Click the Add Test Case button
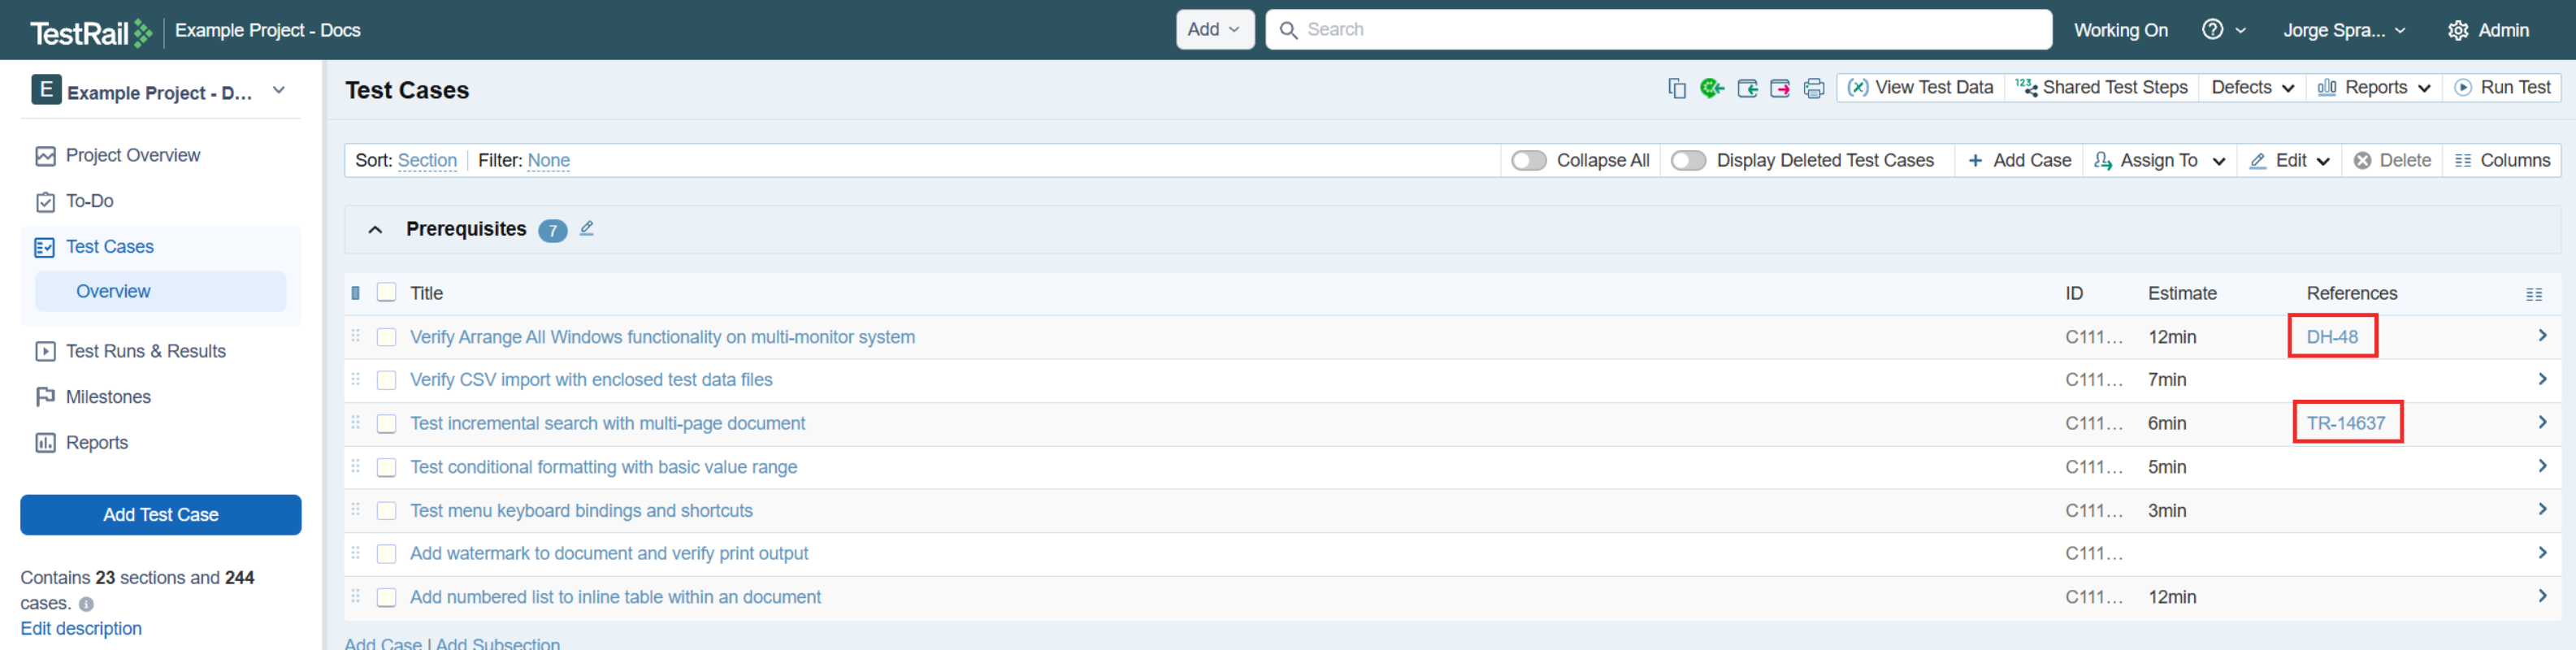This screenshot has height=650, width=2576. pos(161,515)
